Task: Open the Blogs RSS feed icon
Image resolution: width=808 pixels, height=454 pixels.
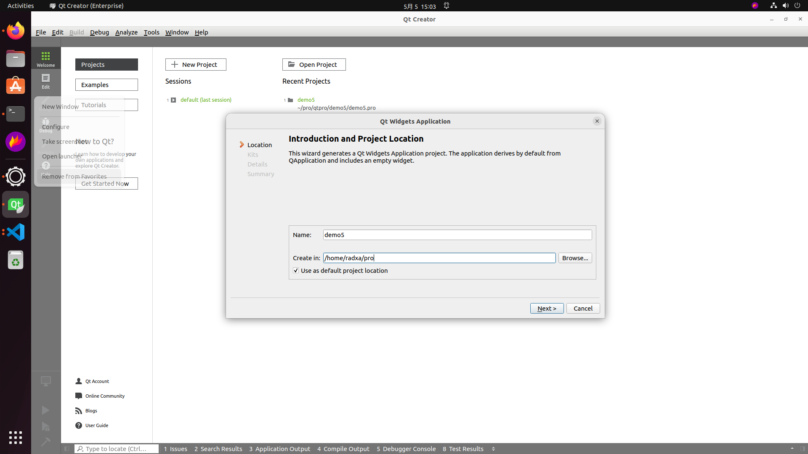Action: (x=79, y=411)
